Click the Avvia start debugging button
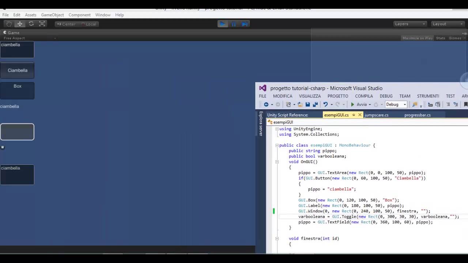The height and width of the screenshot is (263, 468). coord(359,104)
